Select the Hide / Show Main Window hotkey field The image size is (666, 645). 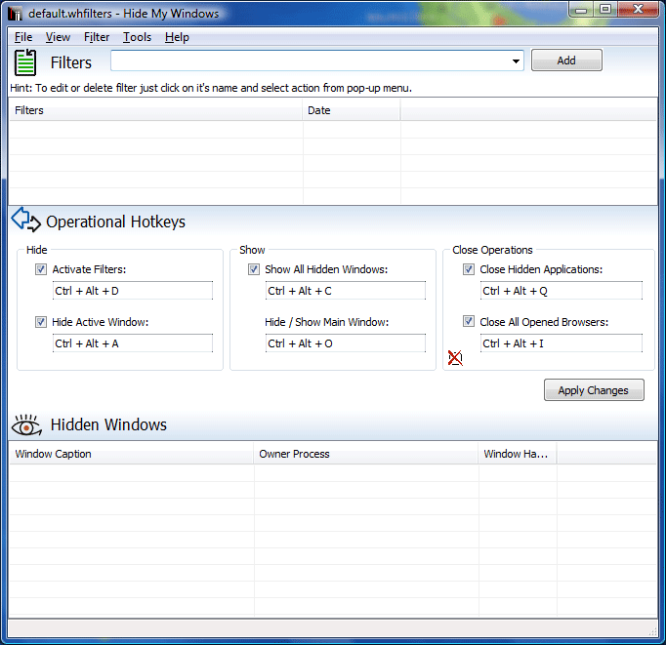coord(345,343)
